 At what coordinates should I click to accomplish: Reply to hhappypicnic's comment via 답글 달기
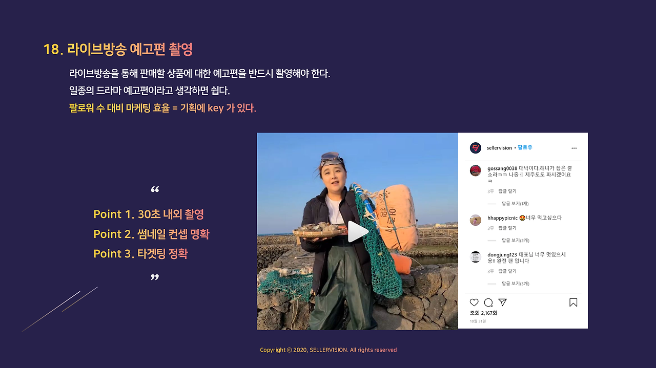[507, 228]
